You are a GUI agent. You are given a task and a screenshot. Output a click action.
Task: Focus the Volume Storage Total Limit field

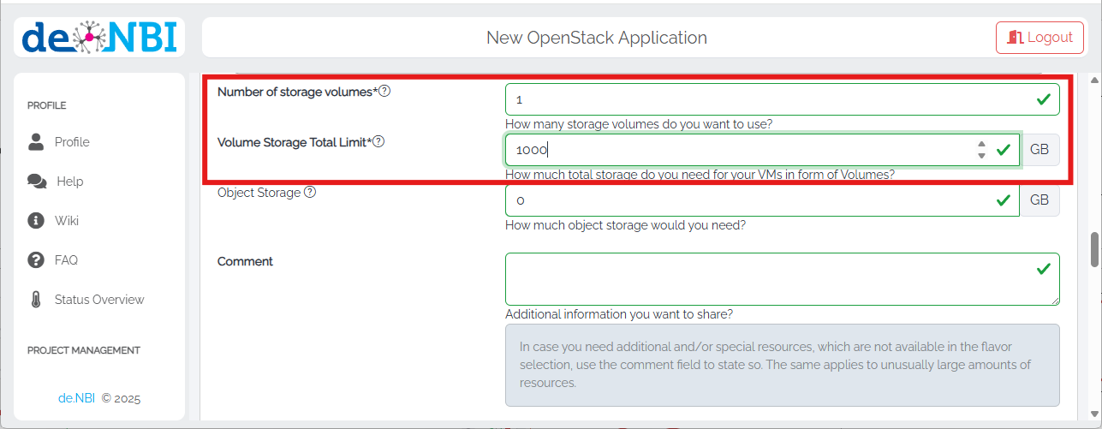tap(762, 150)
